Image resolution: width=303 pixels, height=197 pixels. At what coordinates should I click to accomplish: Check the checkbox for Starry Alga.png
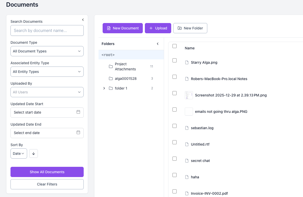point(175,60)
